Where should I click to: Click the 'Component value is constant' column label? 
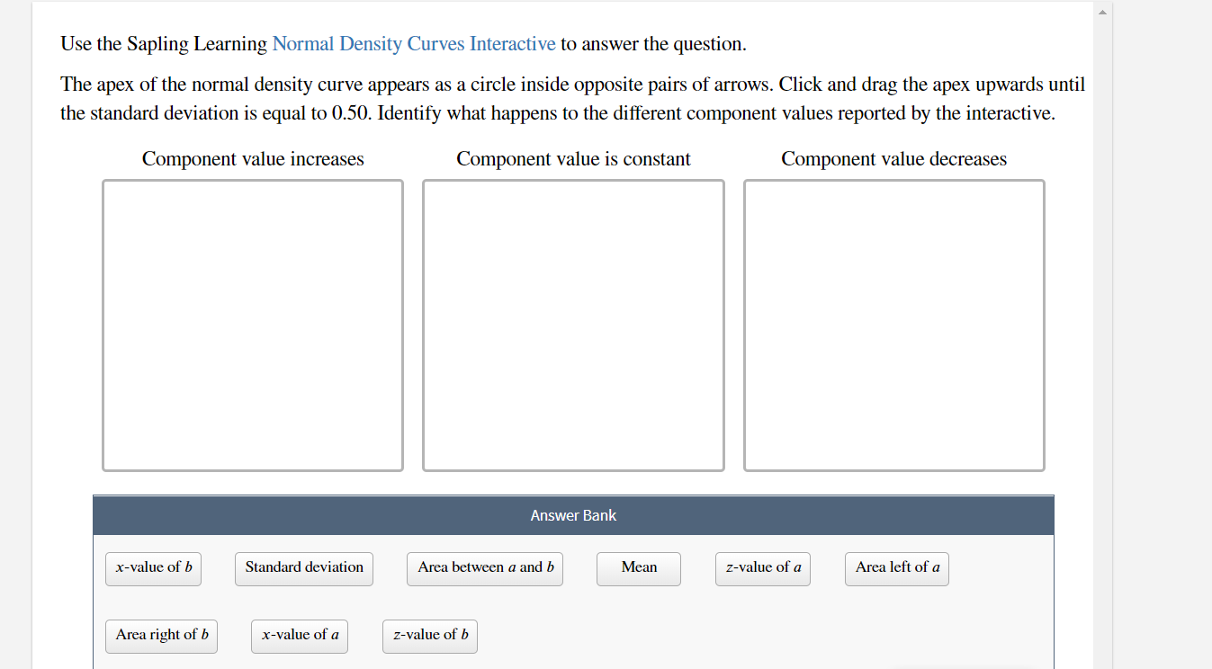click(x=573, y=158)
